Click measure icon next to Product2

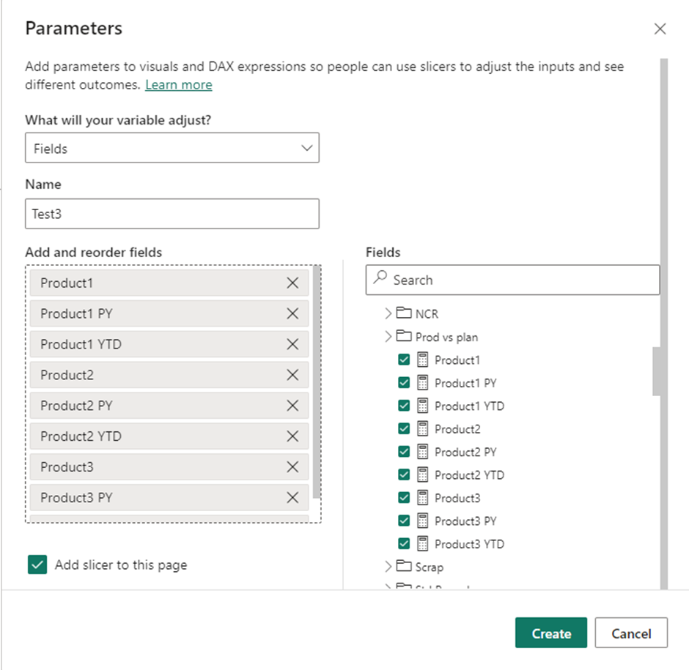(423, 428)
